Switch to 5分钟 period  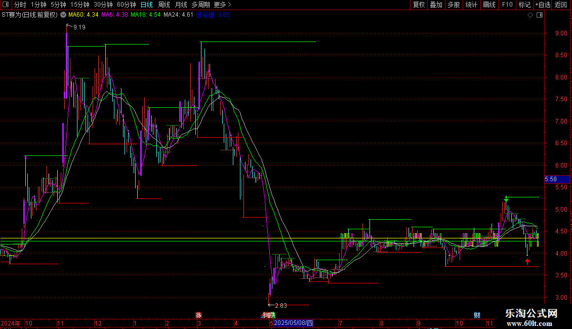pos(58,5)
